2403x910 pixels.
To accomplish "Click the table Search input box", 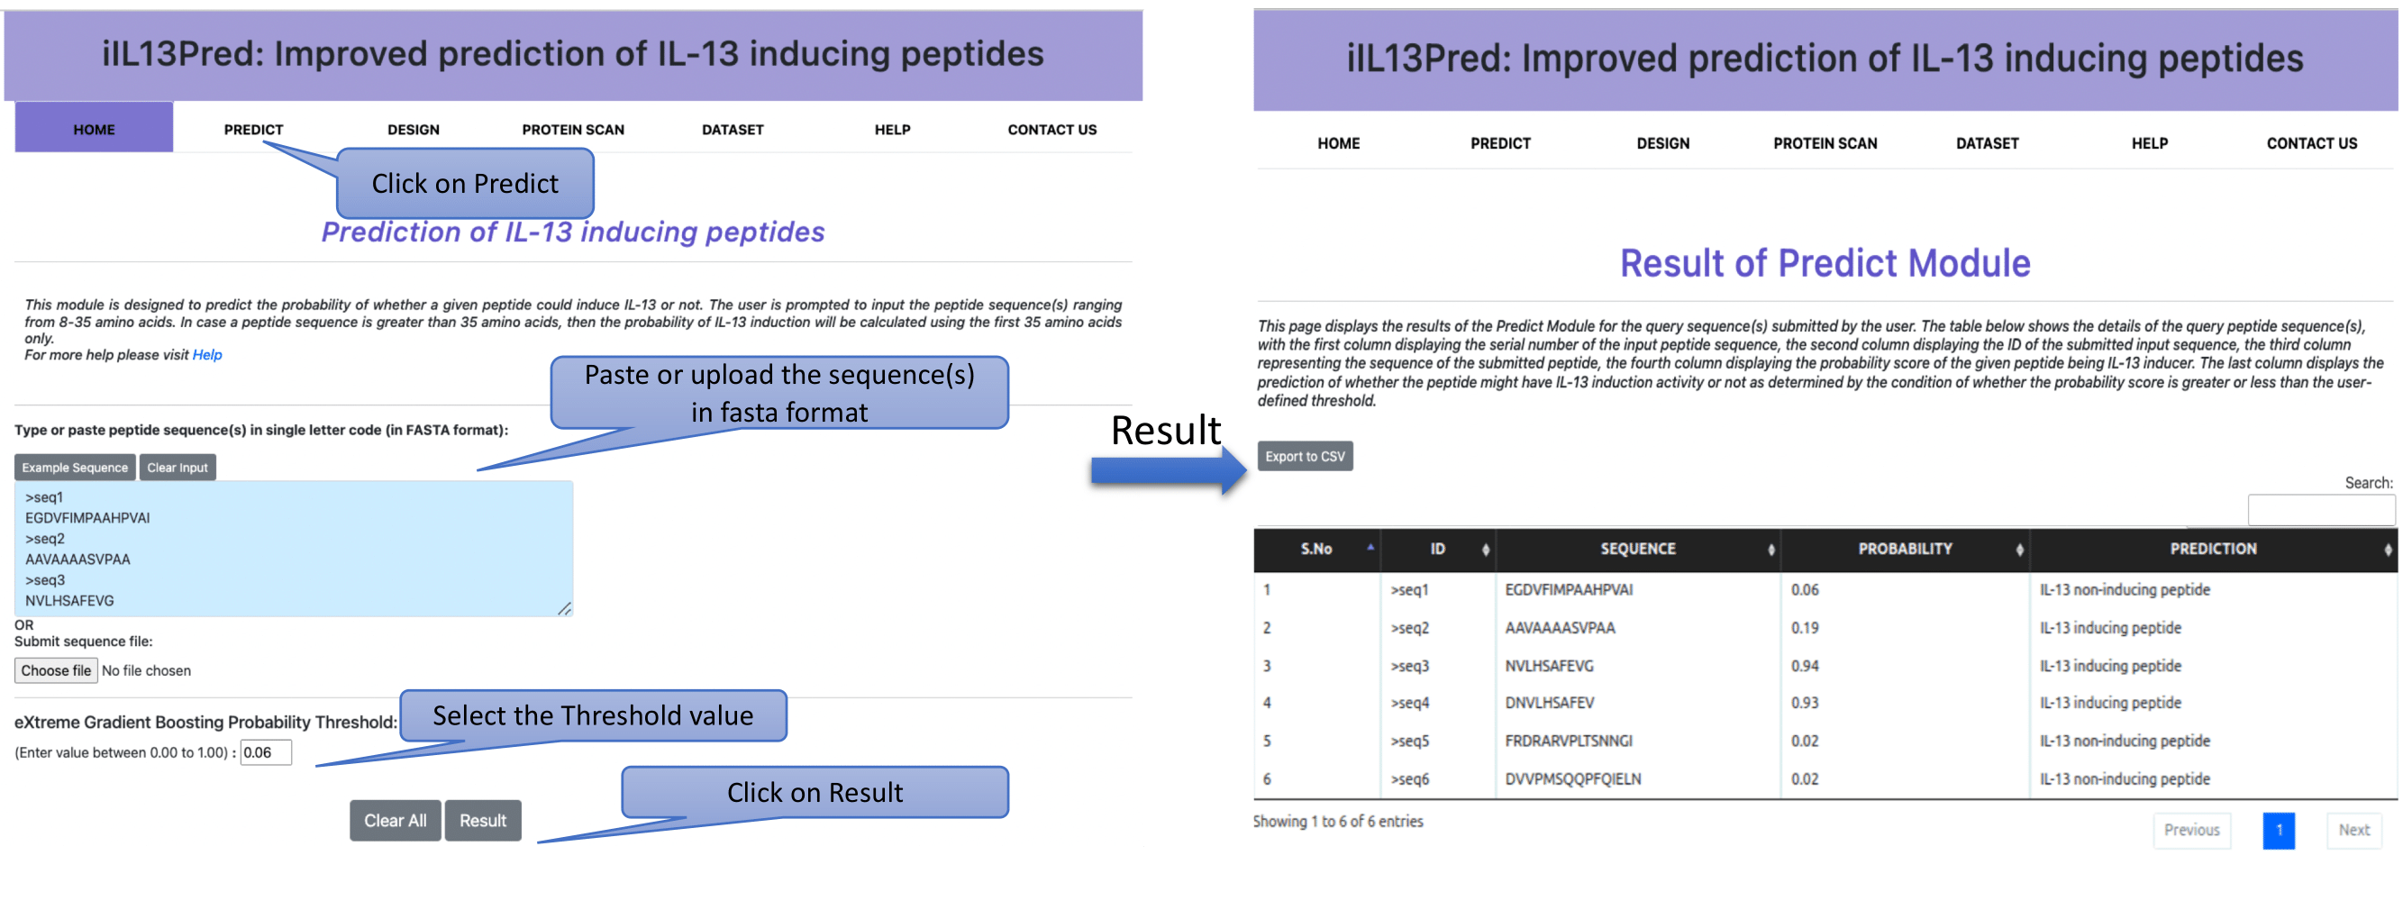I will click(2320, 509).
